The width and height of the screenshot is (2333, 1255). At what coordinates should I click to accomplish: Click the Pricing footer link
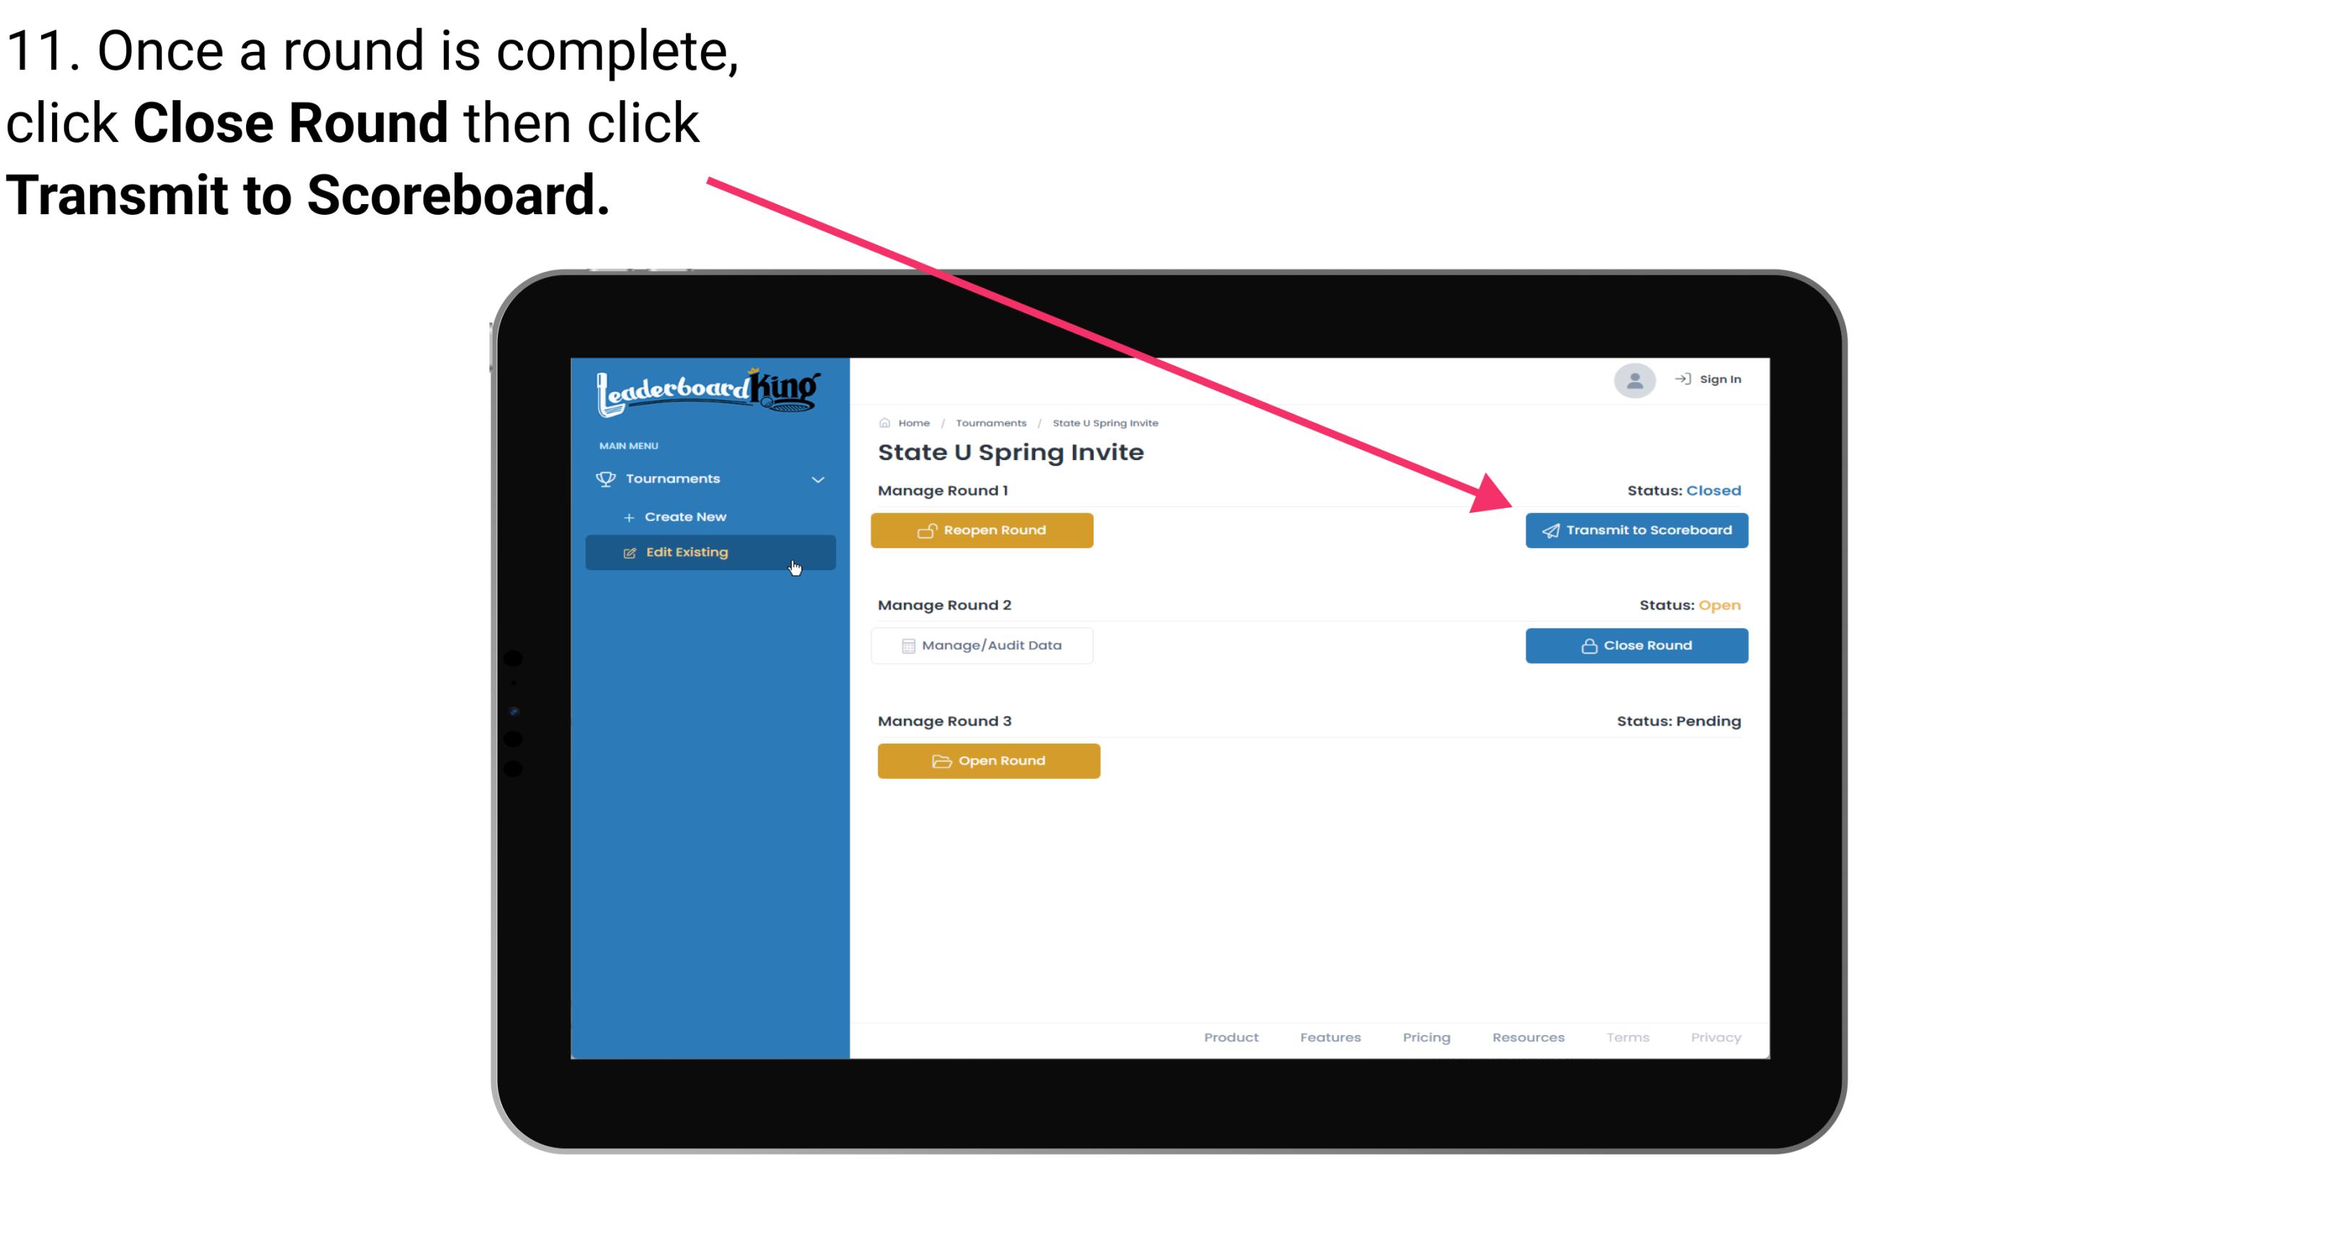(x=1425, y=1036)
